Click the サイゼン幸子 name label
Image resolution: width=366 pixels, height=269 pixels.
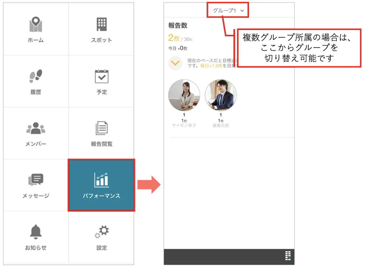(x=184, y=126)
